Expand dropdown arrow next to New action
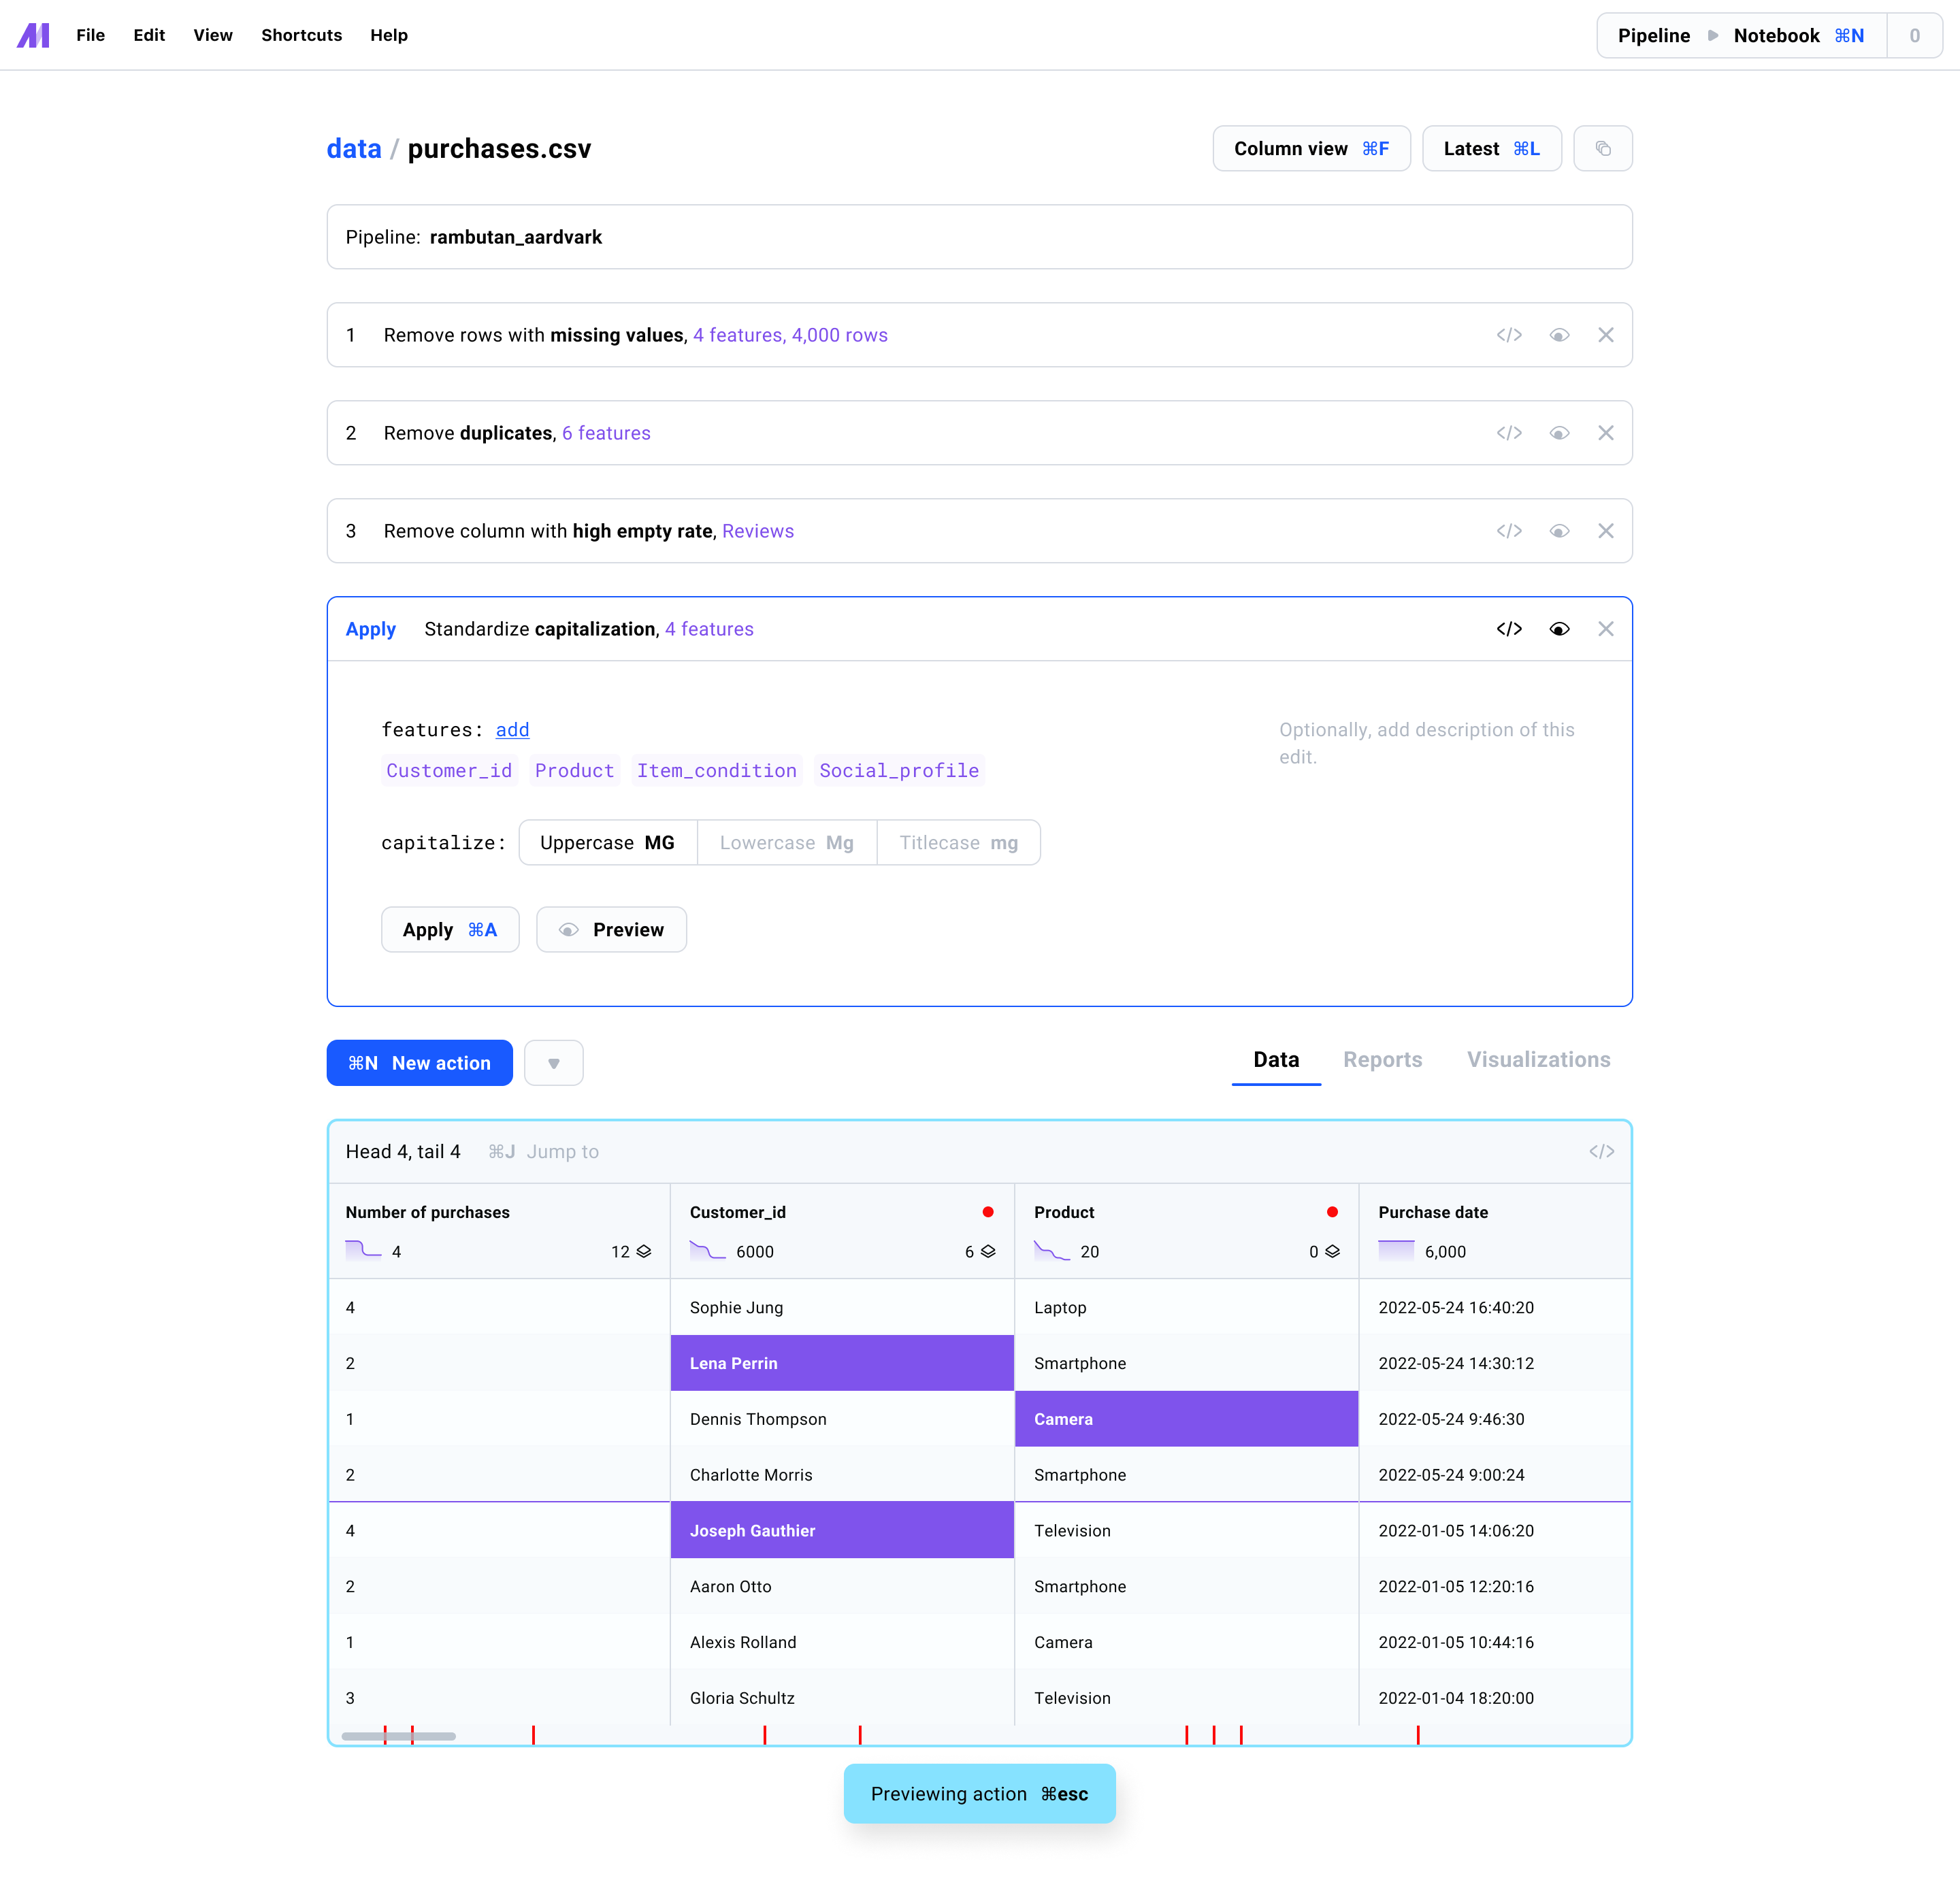This screenshot has width=1960, height=1878. point(553,1063)
